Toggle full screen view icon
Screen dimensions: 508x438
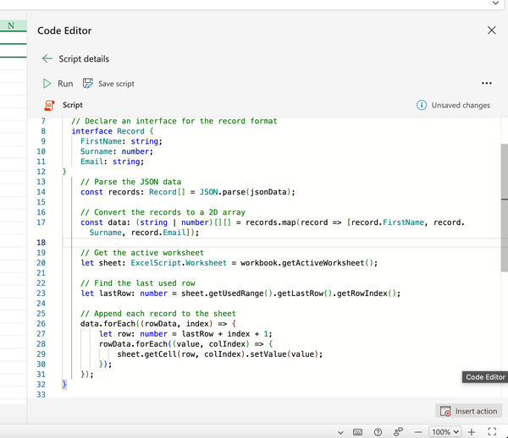[x=492, y=431]
